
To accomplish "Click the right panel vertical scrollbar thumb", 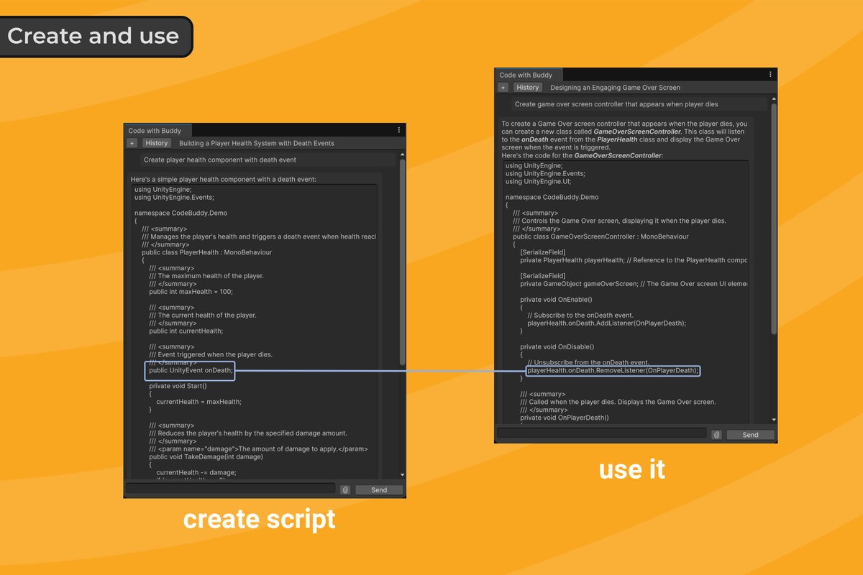I will click(x=774, y=218).
